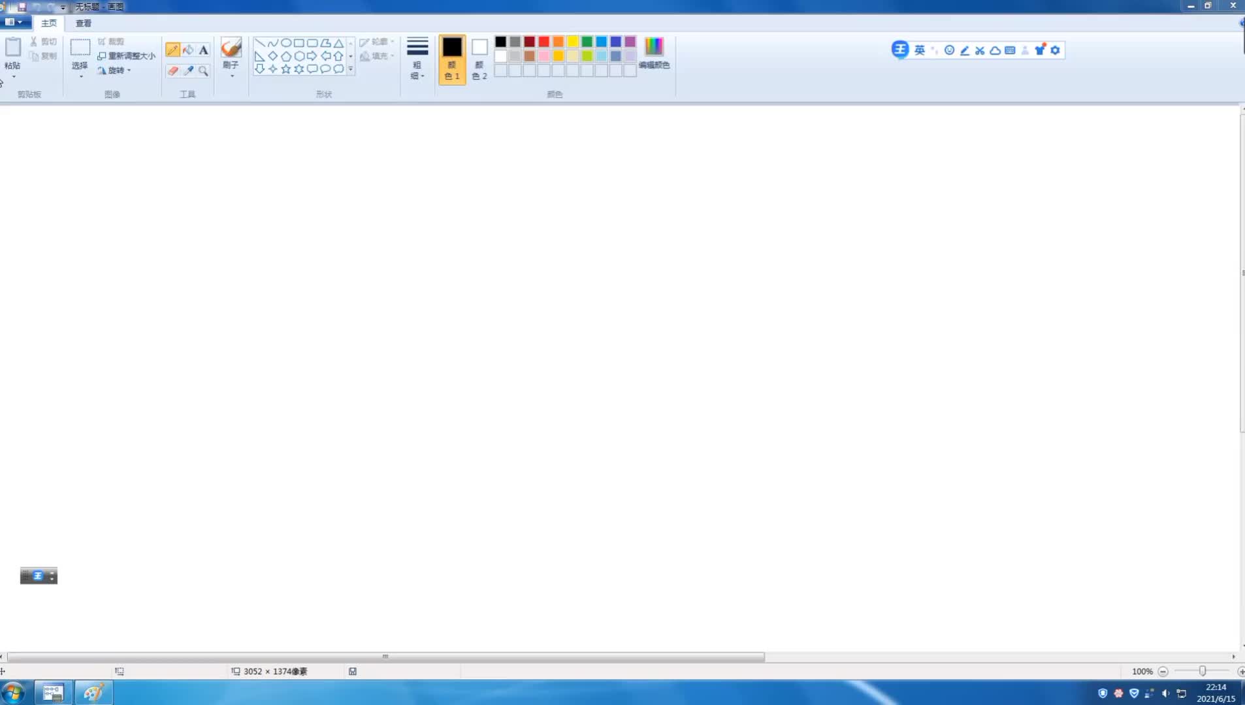Screen dimensions: 1245x705
Task: Open the 旋转 rotate dropdown
Action: (115, 70)
